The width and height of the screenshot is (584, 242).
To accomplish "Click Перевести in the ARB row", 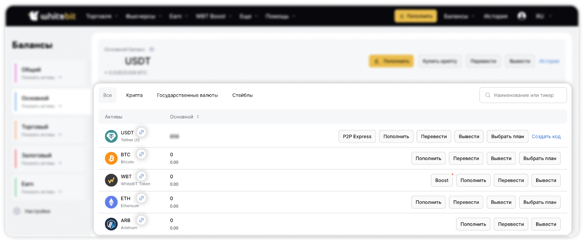I will tap(511, 224).
